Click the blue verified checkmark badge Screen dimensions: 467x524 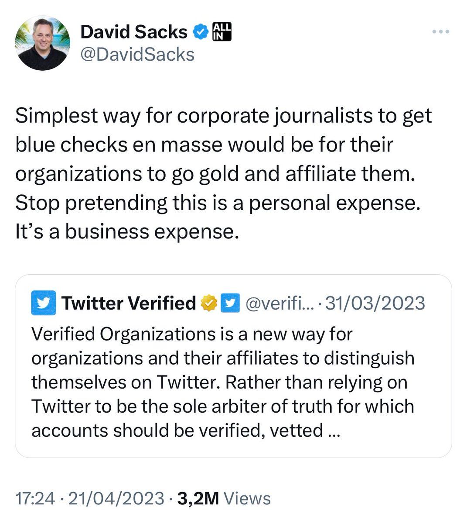tap(200, 32)
